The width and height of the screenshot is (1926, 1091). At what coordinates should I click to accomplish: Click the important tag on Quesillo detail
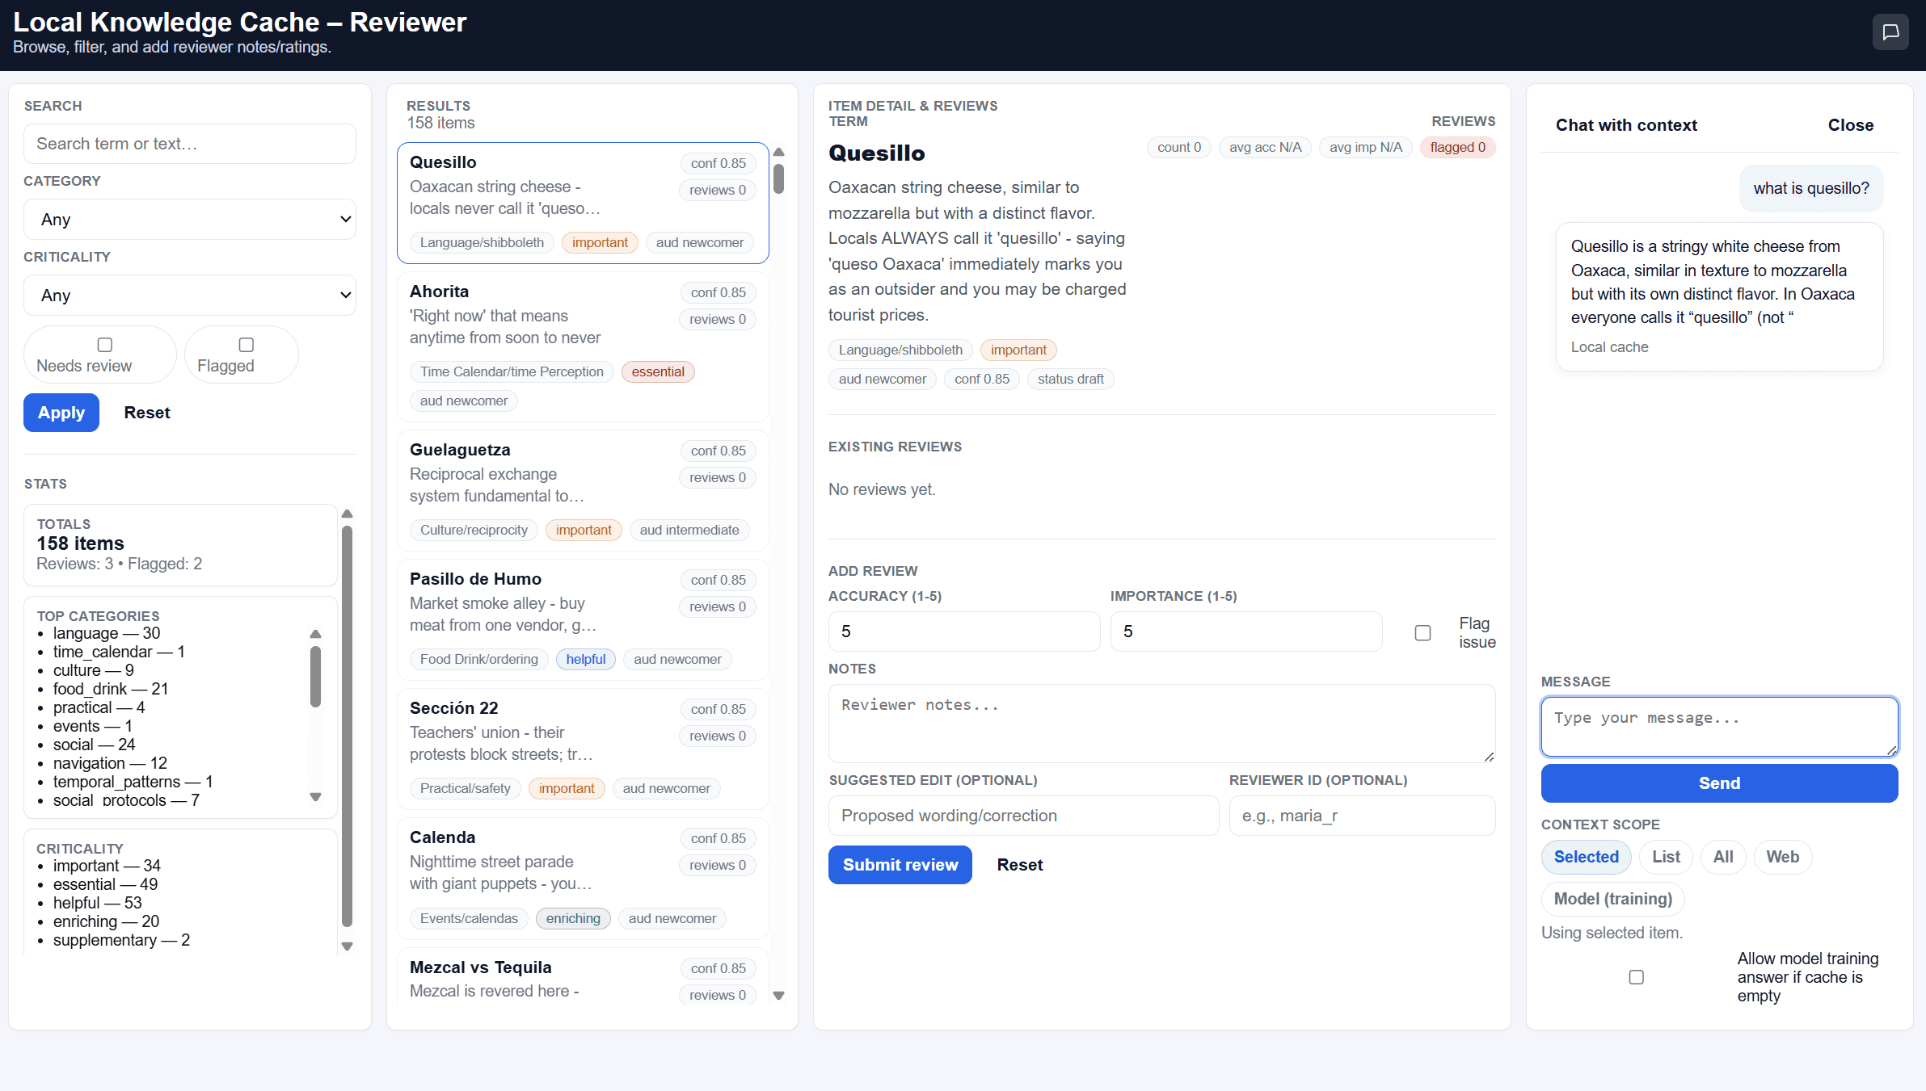click(x=1018, y=349)
